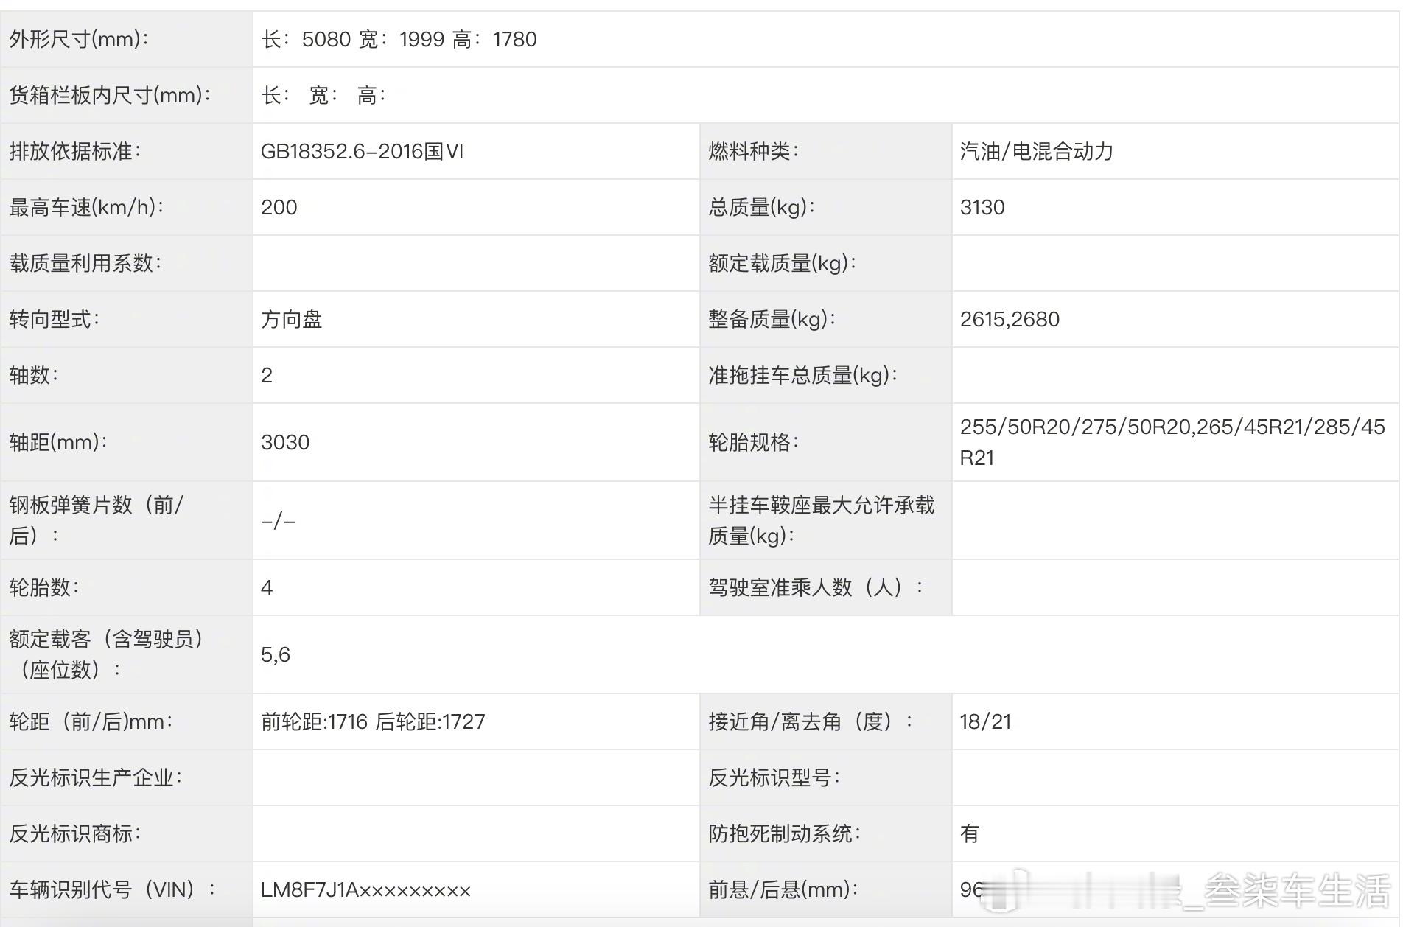The image size is (1403, 927).
Task: Click the 轮胎数 label
Action: [x=44, y=587]
